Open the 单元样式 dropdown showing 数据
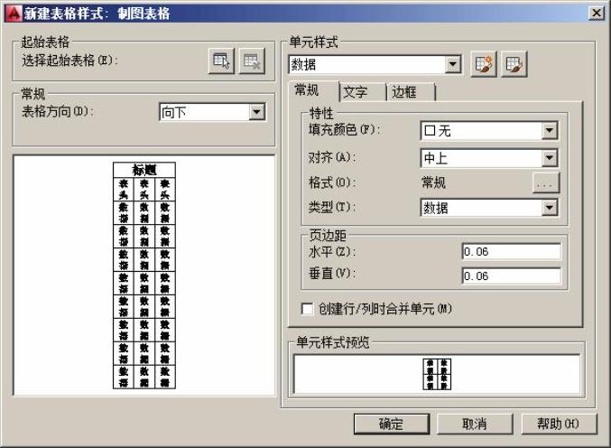The height and width of the screenshot is (448, 611). pyautogui.click(x=453, y=65)
